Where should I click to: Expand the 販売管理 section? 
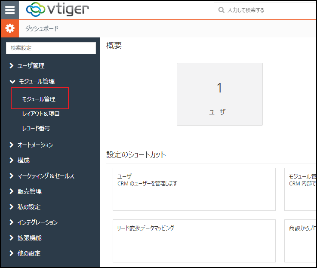pos(29,191)
